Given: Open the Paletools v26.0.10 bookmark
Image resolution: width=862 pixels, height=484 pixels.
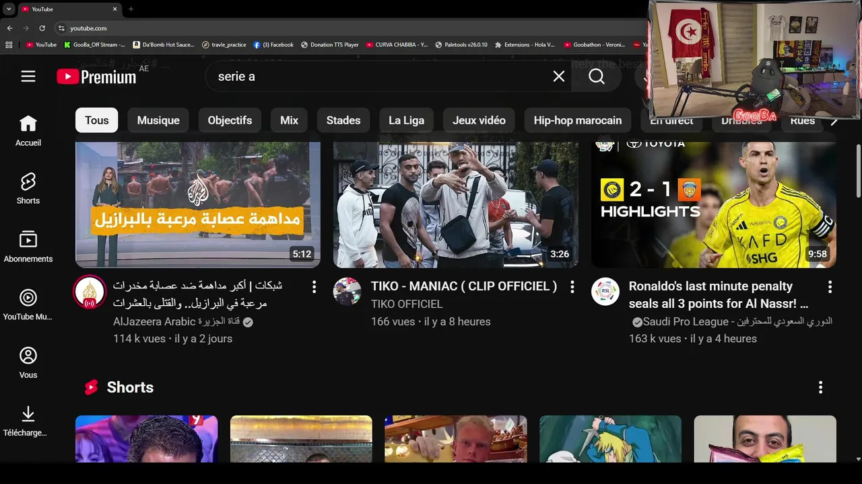Looking at the screenshot, I should click(461, 45).
